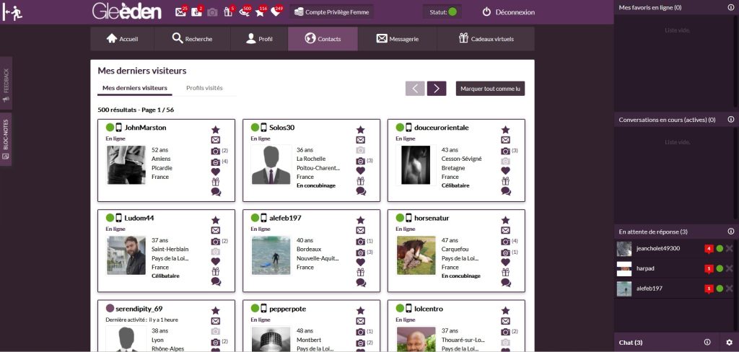Click the Déconnexion logout link
The image size is (739, 352).
click(508, 12)
